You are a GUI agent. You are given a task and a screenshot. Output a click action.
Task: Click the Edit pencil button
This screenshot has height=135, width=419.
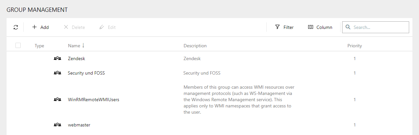click(107, 27)
